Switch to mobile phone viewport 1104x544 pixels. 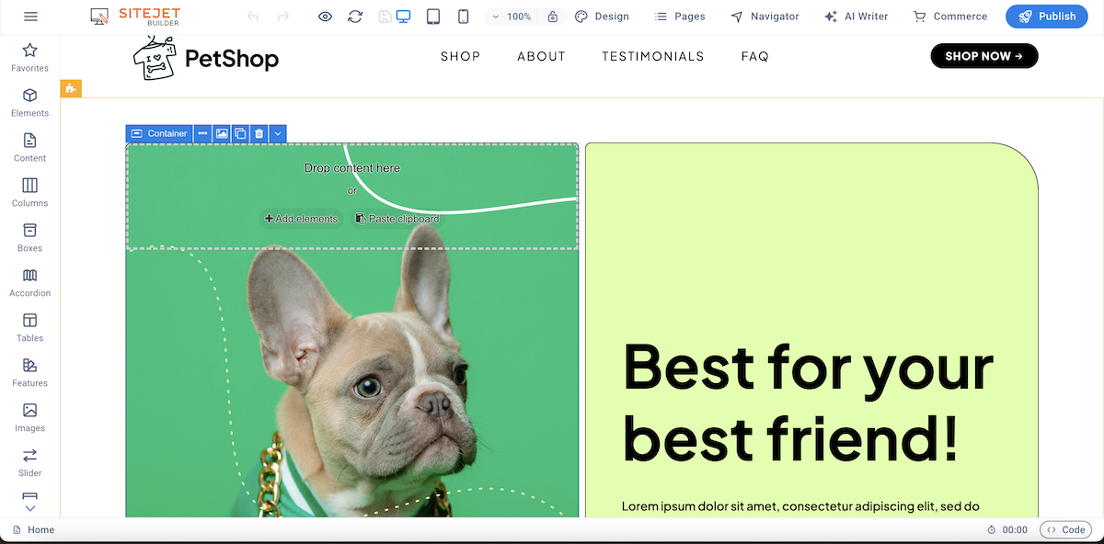point(464,17)
